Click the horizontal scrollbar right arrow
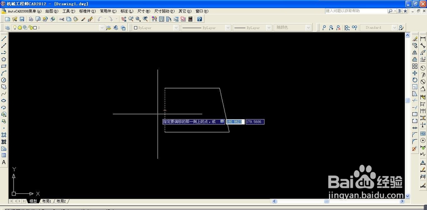Viewport: 427px width, 210px height. click(x=402, y=201)
